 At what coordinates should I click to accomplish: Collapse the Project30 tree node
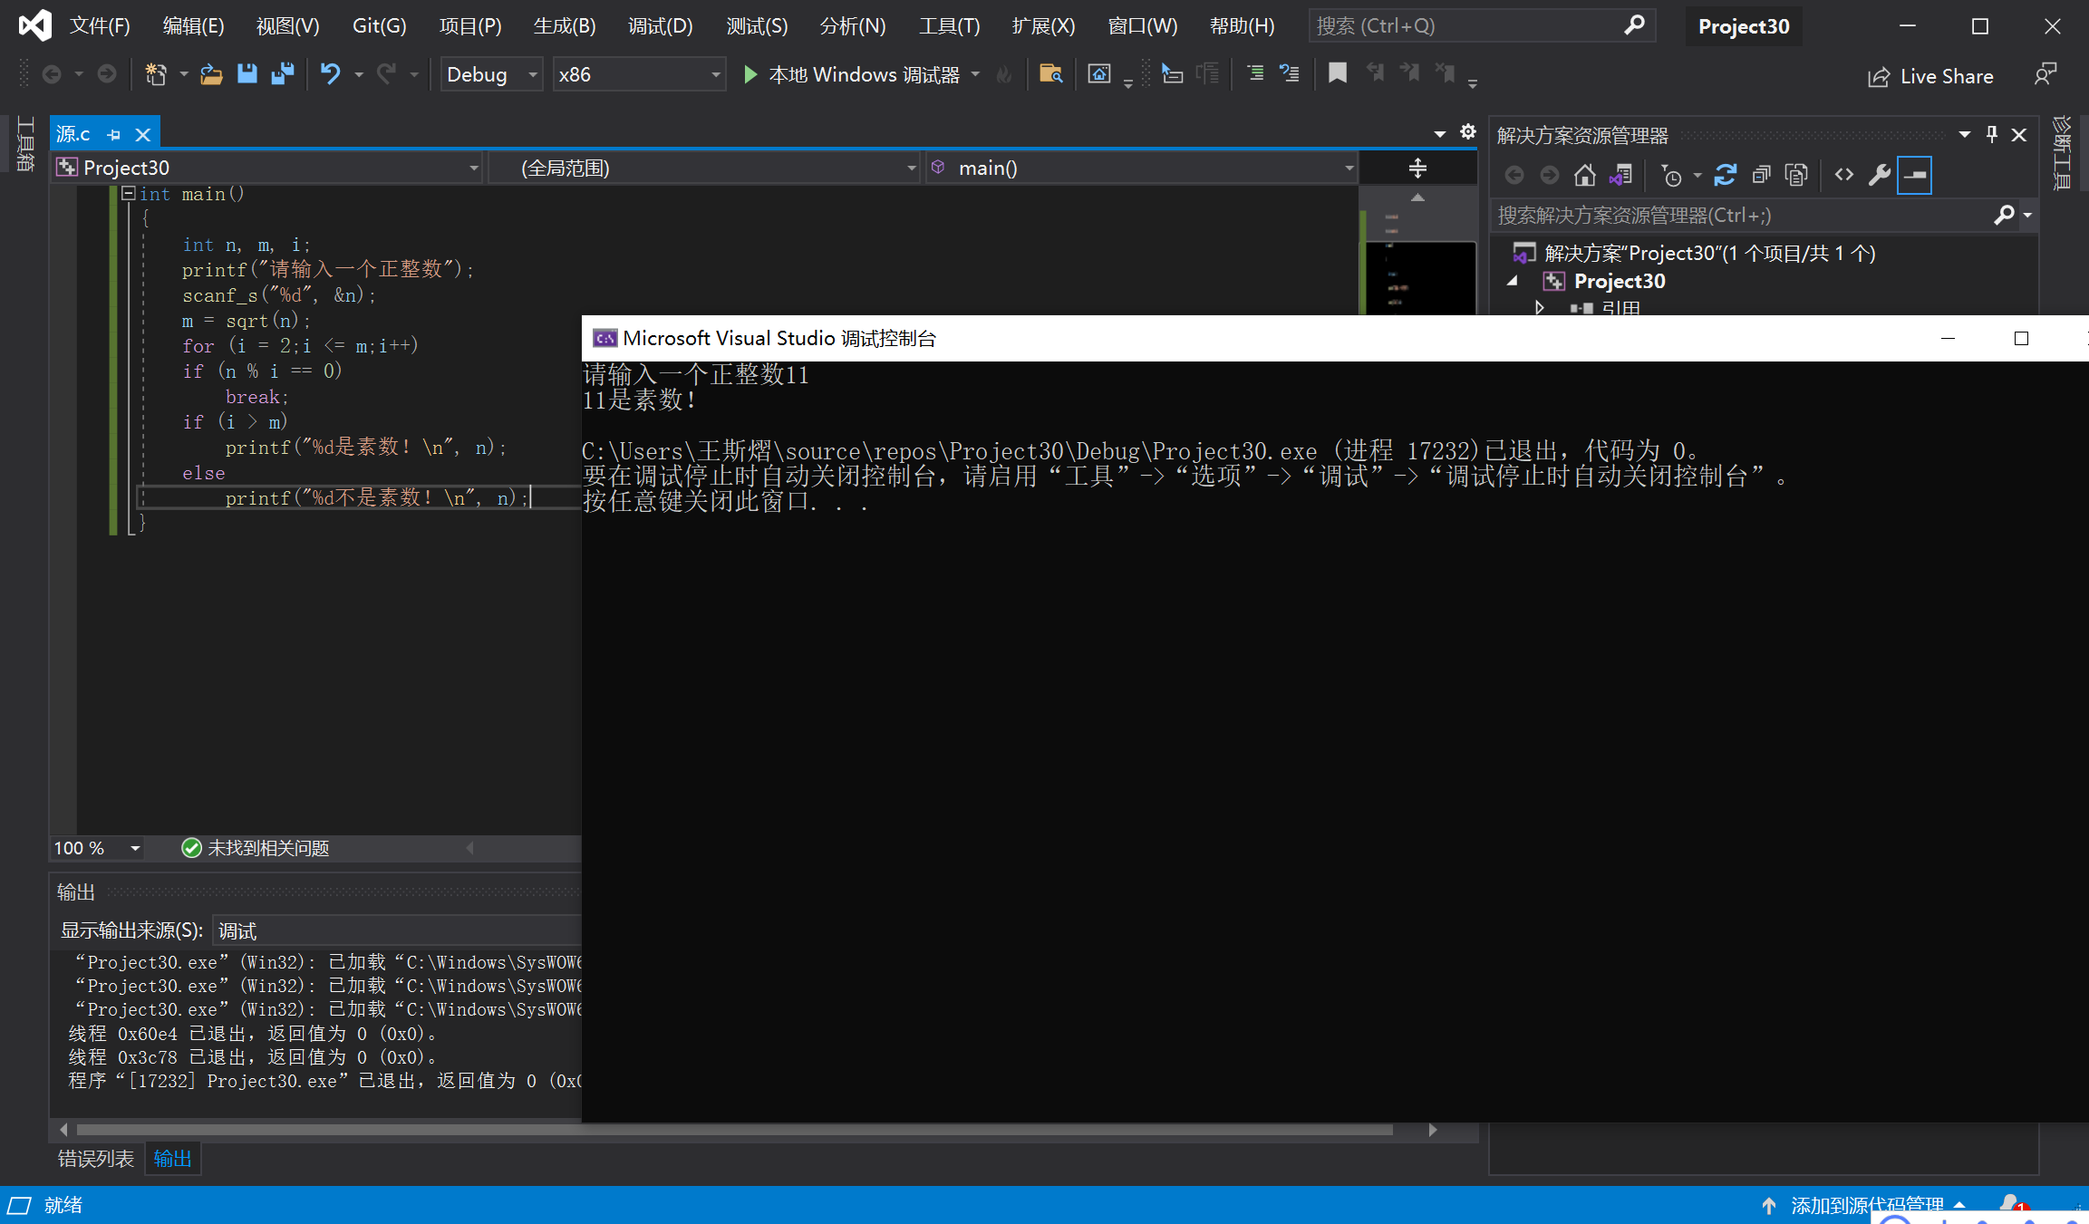[x=1513, y=282]
